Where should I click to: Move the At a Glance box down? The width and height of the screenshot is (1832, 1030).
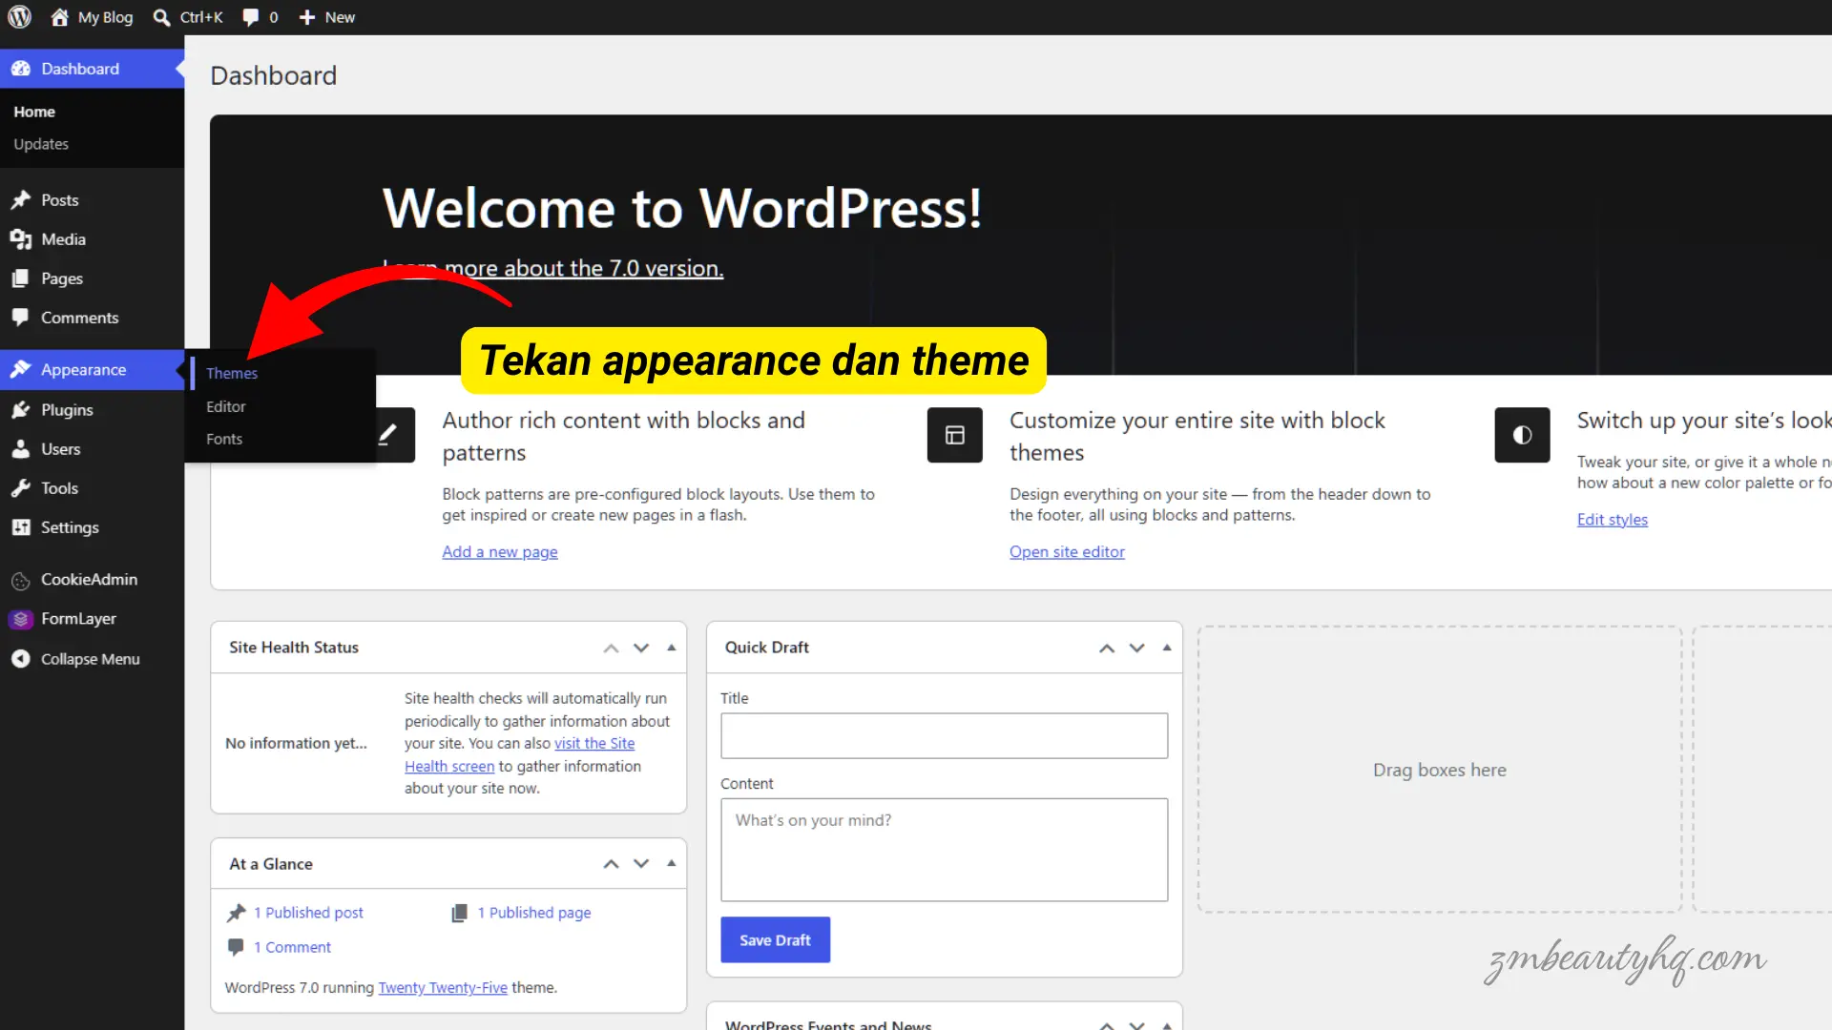tap(641, 864)
